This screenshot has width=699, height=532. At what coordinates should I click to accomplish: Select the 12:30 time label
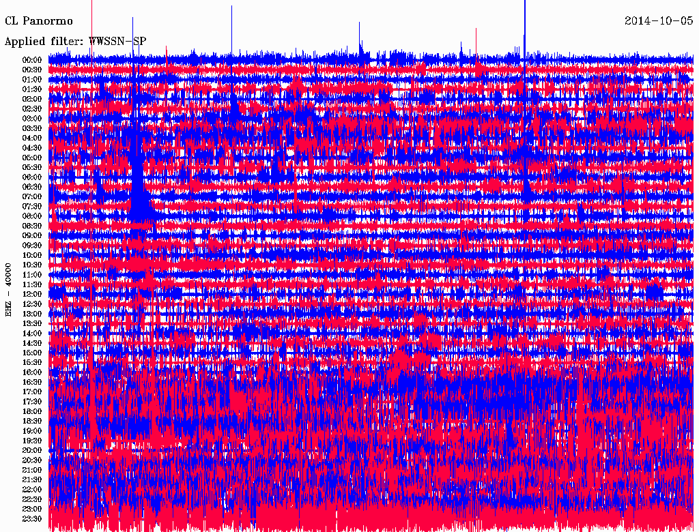click(32, 304)
